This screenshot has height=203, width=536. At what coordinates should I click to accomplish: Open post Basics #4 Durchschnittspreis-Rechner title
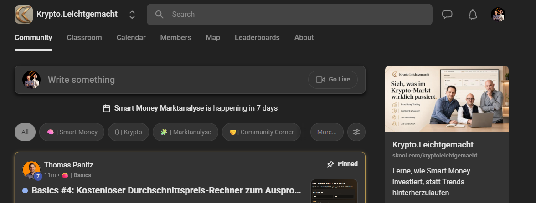click(x=166, y=190)
